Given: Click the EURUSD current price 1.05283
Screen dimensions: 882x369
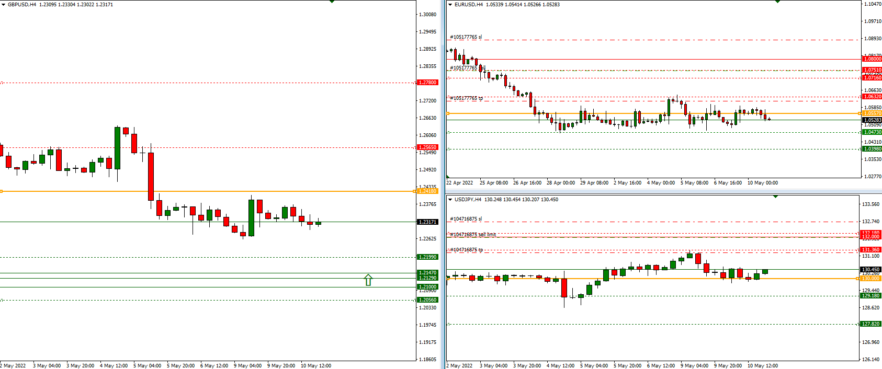Looking at the screenshot, I should pyautogui.click(x=872, y=120).
